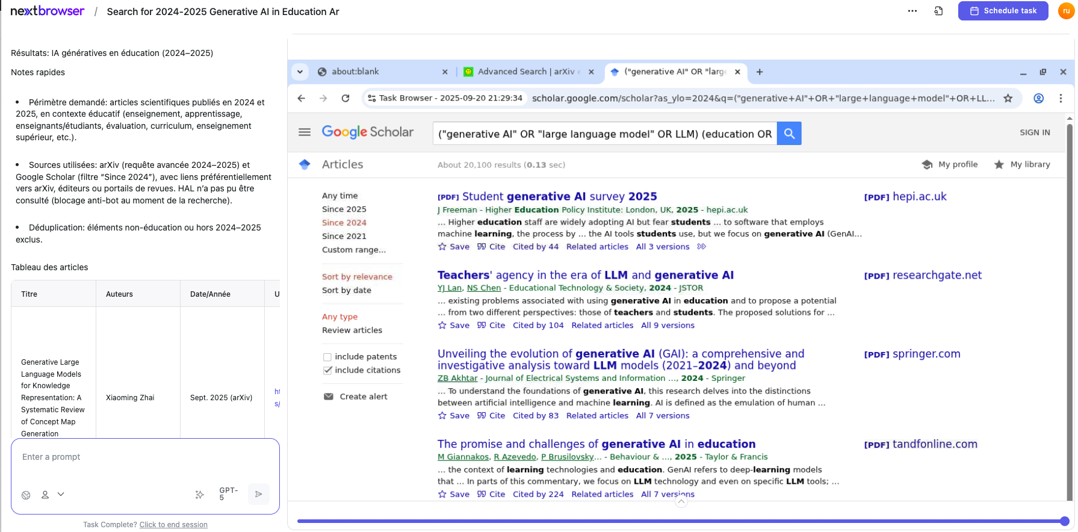1078x532 pixels.
Task: Open the Google Scholar hamburger menu
Action: point(305,132)
